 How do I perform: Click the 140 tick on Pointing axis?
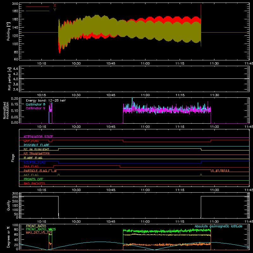tap(15, 28)
